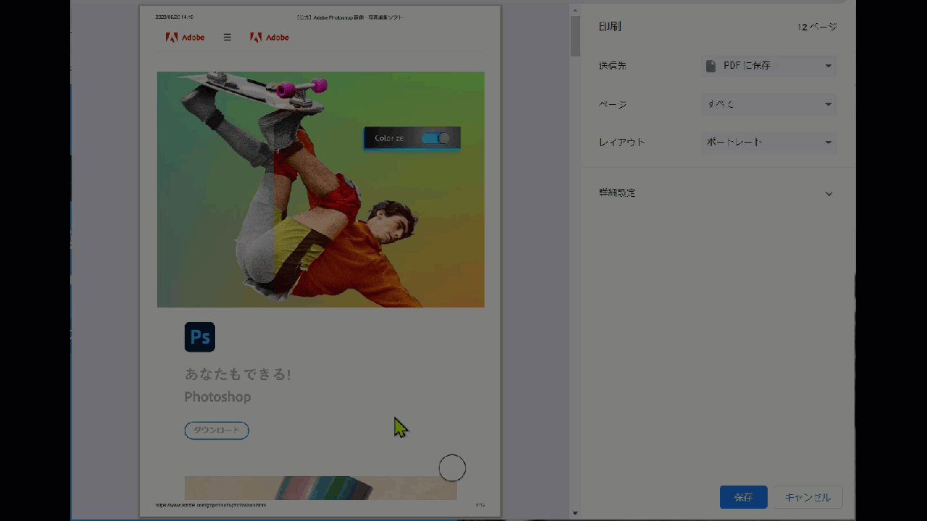
Task: Click the Photoshop Ps app icon
Action: coord(200,337)
